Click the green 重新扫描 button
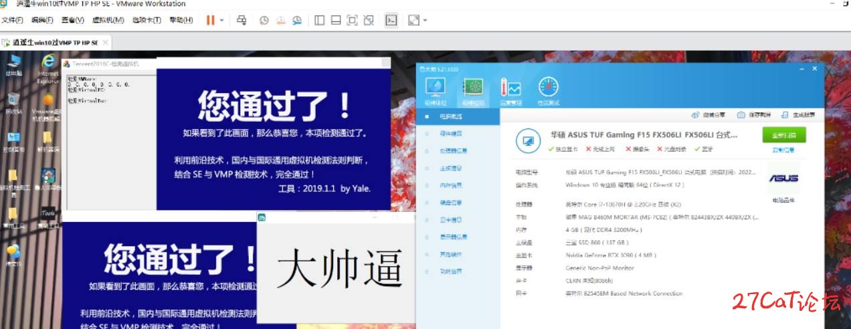The width and height of the screenshot is (851, 329). [x=784, y=135]
